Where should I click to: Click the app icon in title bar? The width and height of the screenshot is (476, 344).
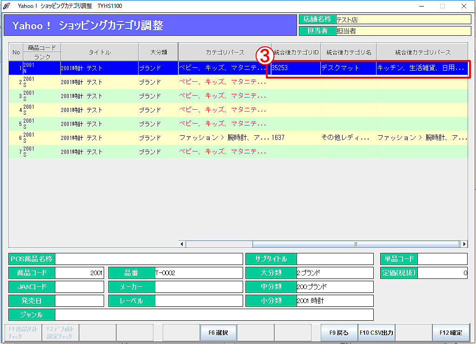(x=6, y=6)
